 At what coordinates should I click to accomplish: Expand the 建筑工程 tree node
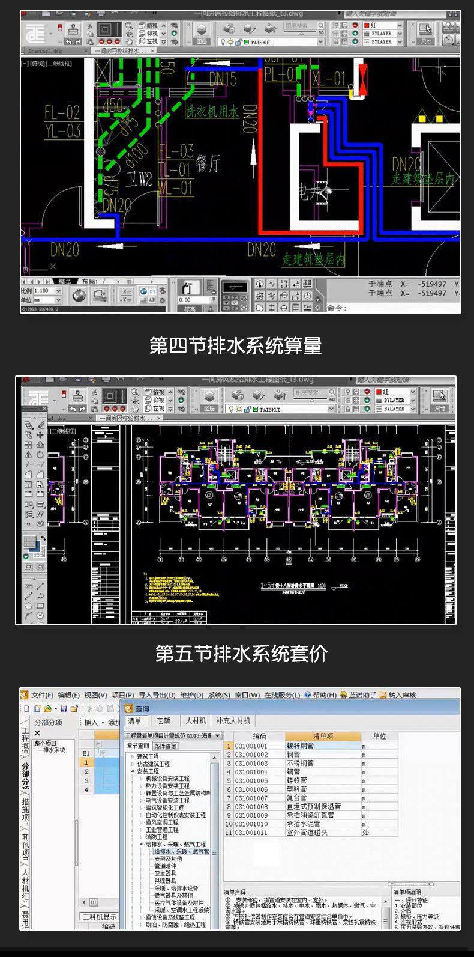pyautogui.click(x=133, y=756)
